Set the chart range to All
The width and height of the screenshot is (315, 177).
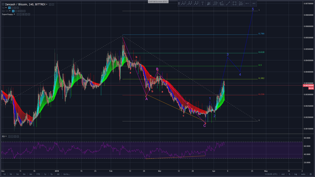pyautogui.click(x=58, y=174)
